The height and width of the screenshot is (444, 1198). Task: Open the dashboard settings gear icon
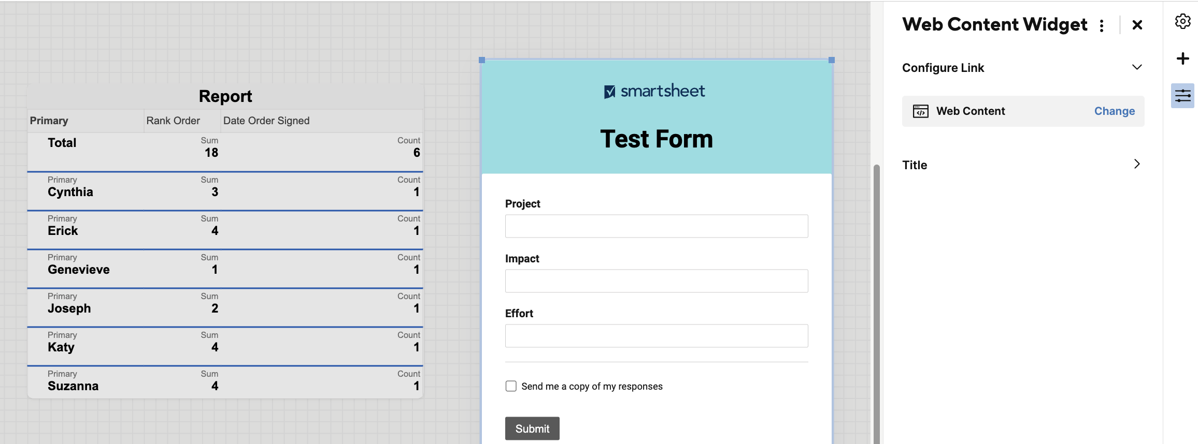1182,21
